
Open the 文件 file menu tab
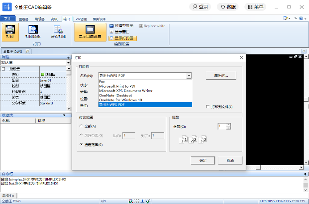click(x=8, y=19)
